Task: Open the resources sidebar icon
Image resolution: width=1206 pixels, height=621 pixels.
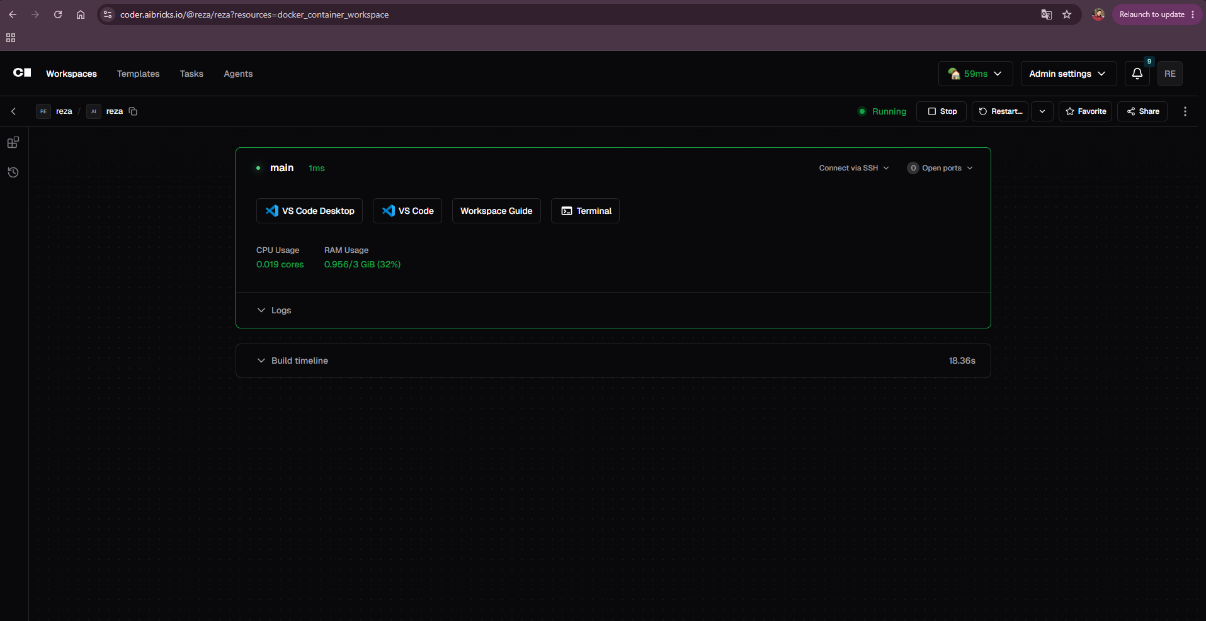Action: pyautogui.click(x=13, y=142)
